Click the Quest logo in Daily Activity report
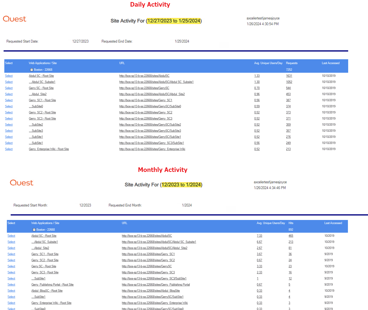 click(x=14, y=19)
